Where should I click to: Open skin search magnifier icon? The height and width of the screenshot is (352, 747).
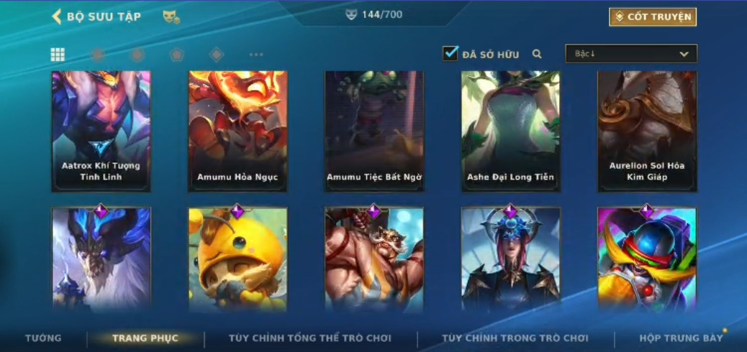point(537,54)
